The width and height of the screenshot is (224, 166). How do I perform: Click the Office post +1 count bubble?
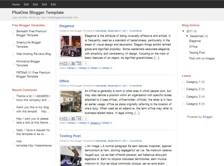point(86,119)
